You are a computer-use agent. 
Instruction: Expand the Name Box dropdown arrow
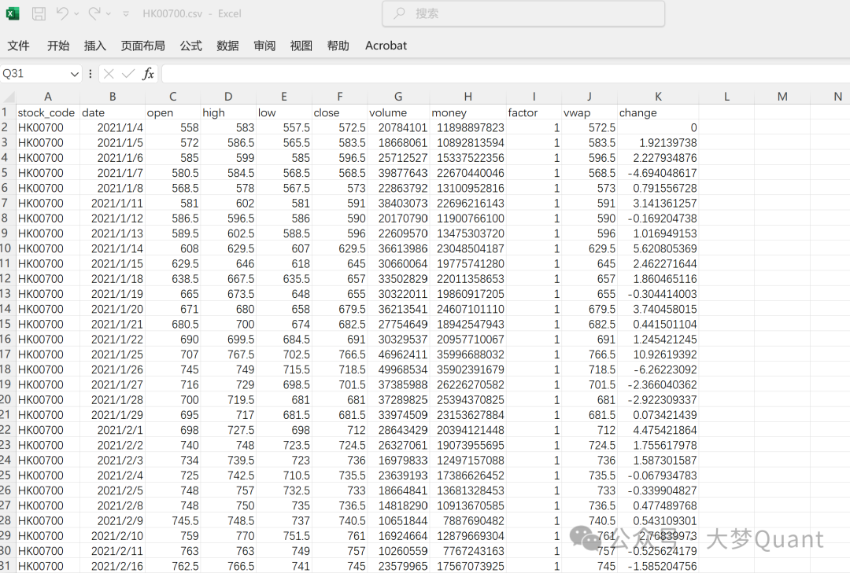(x=75, y=74)
